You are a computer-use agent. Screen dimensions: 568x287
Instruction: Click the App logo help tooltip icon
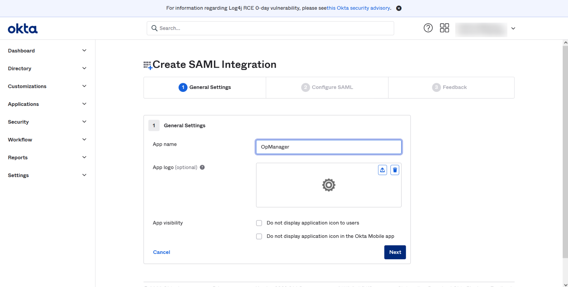pos(202,167)
